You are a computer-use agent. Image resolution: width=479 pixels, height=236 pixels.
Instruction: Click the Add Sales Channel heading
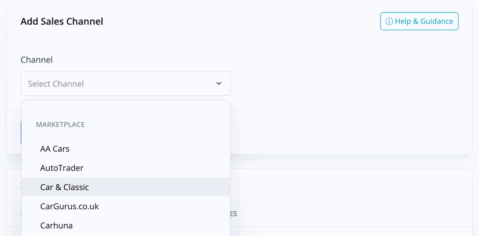coord(62,22)
